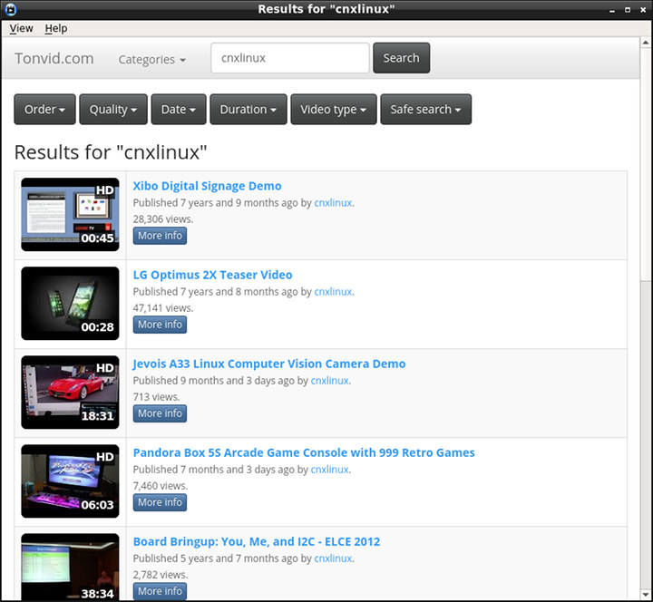Maximize the window
The image size is (653, 602).
tap(628, 10)
